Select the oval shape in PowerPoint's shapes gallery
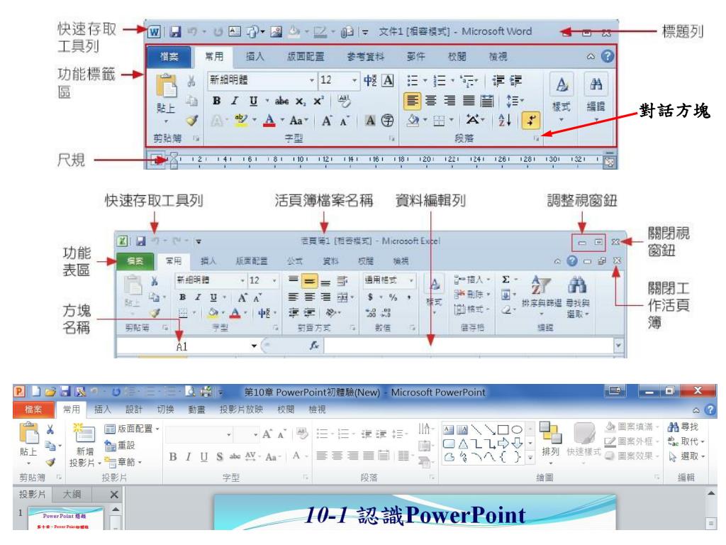This screenshot has height=545, width=726. tap(517, 430)
